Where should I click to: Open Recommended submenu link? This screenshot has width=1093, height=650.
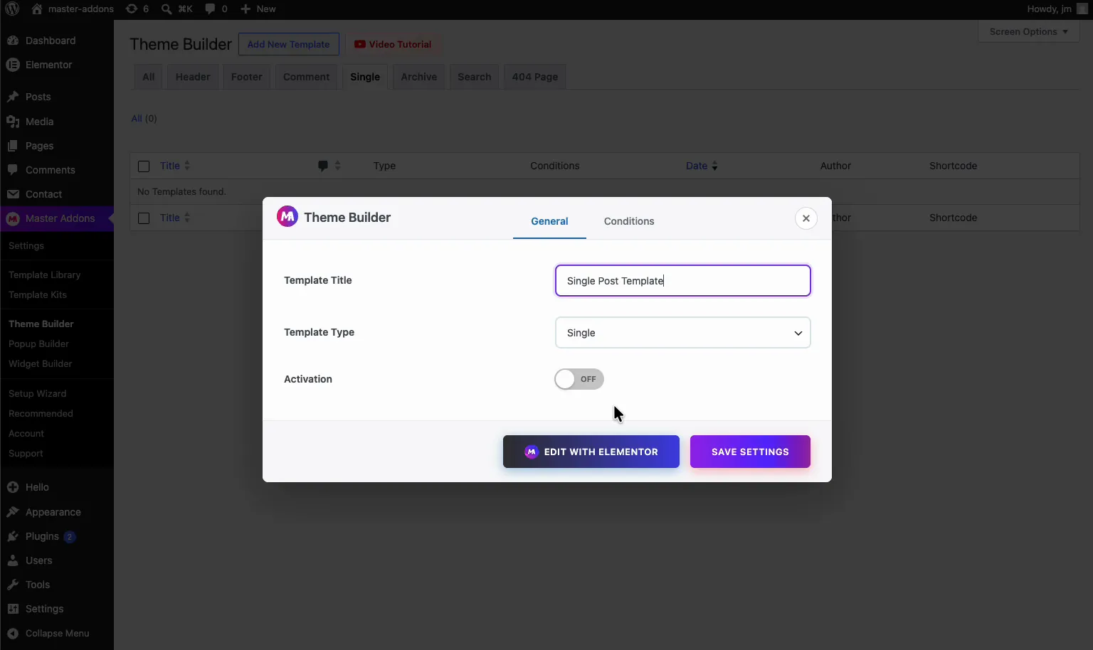pos(41,413)
